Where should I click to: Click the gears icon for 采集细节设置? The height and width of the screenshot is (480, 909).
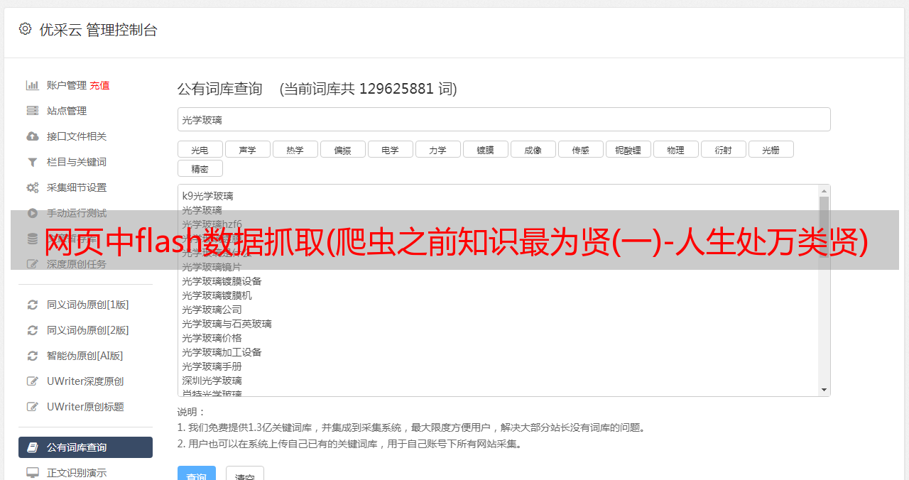tap(33, 187)
